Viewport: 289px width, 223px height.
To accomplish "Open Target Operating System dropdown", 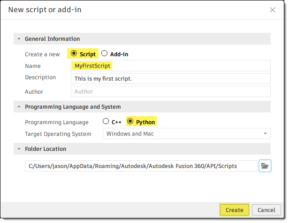I will [x=186, y=134].
